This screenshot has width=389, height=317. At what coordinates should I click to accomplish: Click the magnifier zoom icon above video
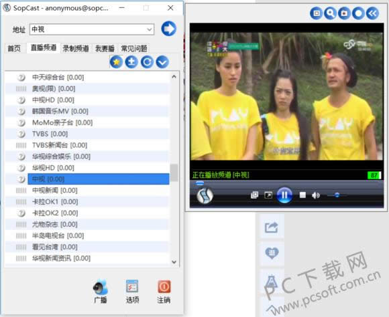(330, 13)
